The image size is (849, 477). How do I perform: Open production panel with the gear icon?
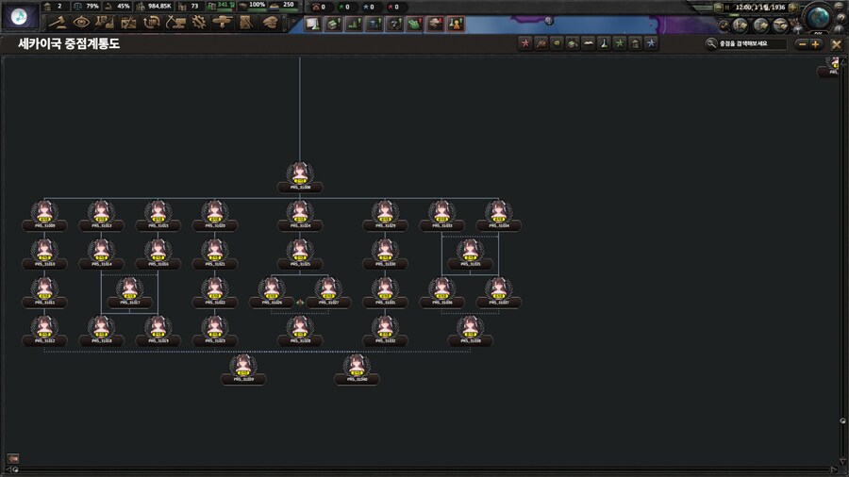point(199,22)
